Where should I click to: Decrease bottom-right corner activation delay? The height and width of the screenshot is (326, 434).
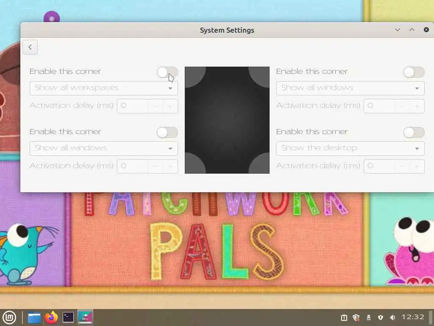(x=402, y=166)
